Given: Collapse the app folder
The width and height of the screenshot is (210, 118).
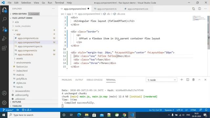Looking at the screenshot, I should click(x=18, y=34).
